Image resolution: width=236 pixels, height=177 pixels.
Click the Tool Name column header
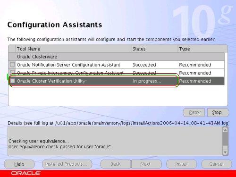pyautogui.click(x=74, y=49)
